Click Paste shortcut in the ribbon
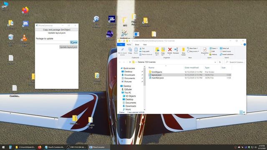 [x=146, y=55]
